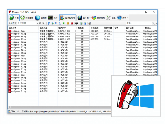Image resolution: width=165 pixels, height=124 pixels.
Task: Open the 合併檔案 join files tool
Action: pyautogui.click(x=98, y=18)
